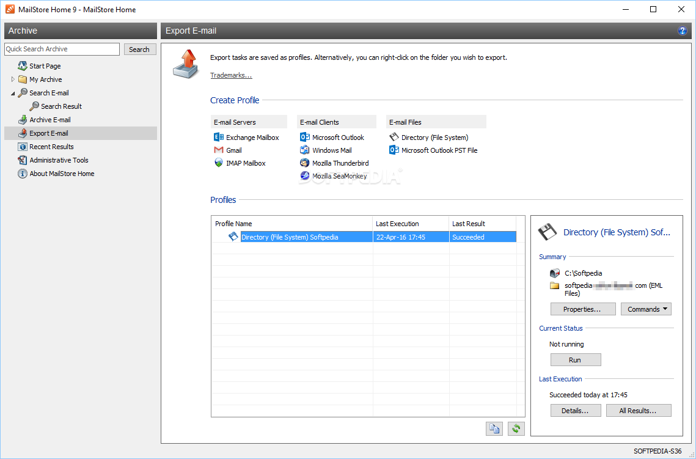Click the Export E-mail sidebar icon
Screen dimensions: 696x459
22,133
